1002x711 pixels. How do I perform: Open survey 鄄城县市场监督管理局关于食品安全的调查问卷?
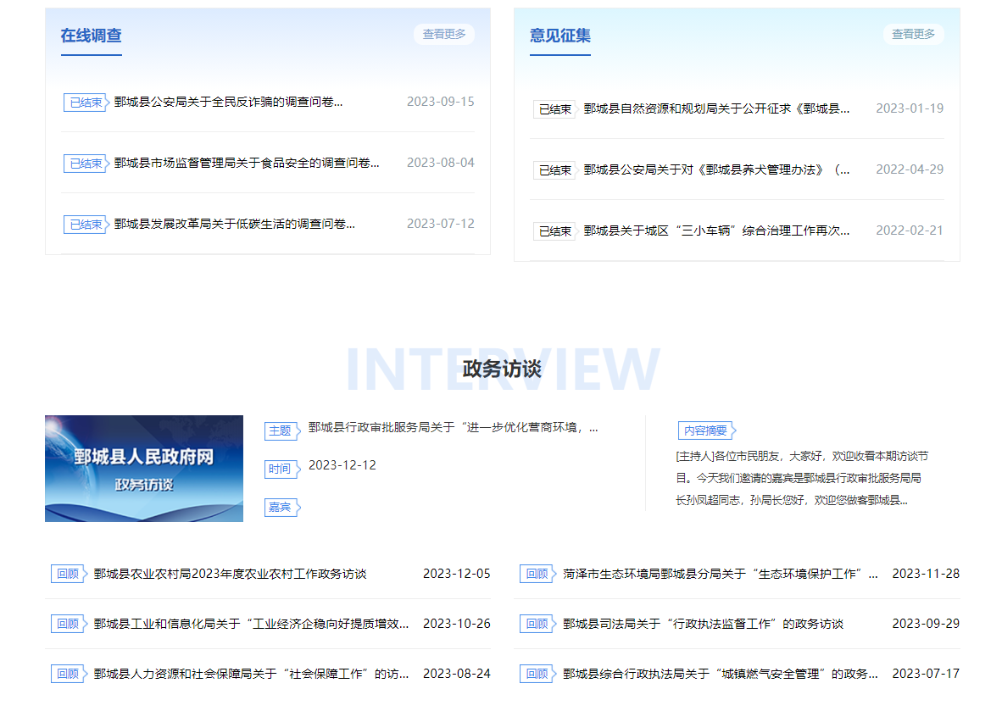(247, 163)
